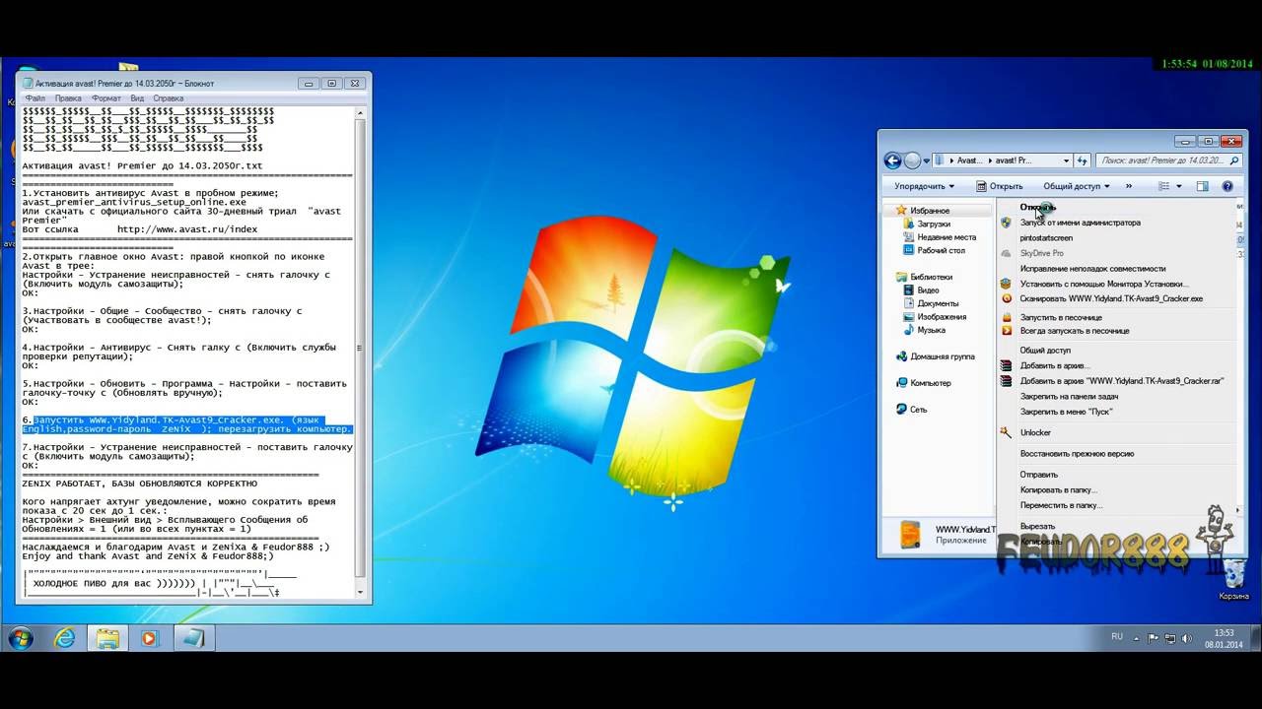
Task: Open the Notepad Справка menu
Action: pos(169,98)
